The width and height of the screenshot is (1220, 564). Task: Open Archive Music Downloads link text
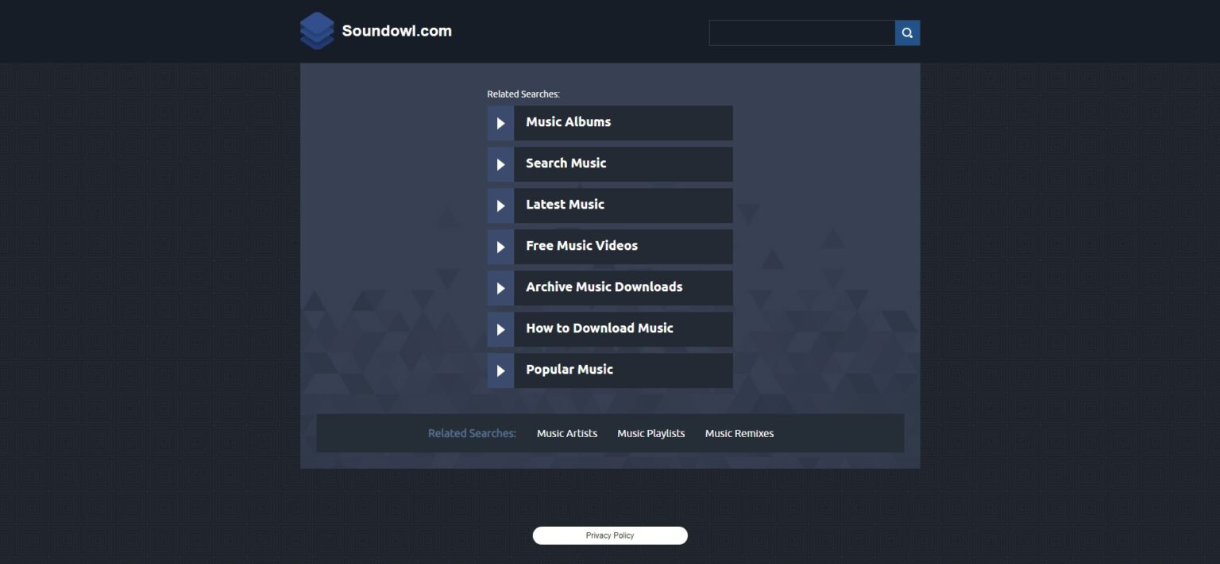(x=604, y=287)
